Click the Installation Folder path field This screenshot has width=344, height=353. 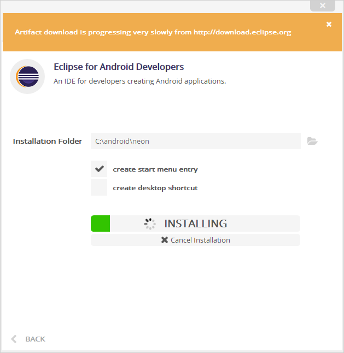196,141
